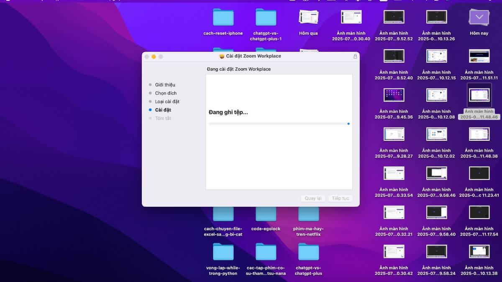Select the code-egolock folder icon
This screenshot has height=282, width=502.
(266, 214)
